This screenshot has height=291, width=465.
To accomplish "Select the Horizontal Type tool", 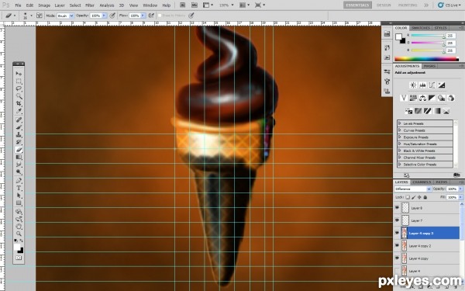I will coord(19,188).
